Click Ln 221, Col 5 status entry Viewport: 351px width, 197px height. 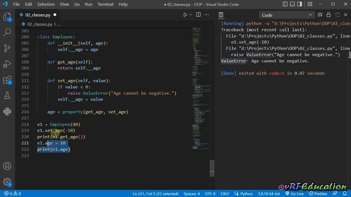coord(156,194)
